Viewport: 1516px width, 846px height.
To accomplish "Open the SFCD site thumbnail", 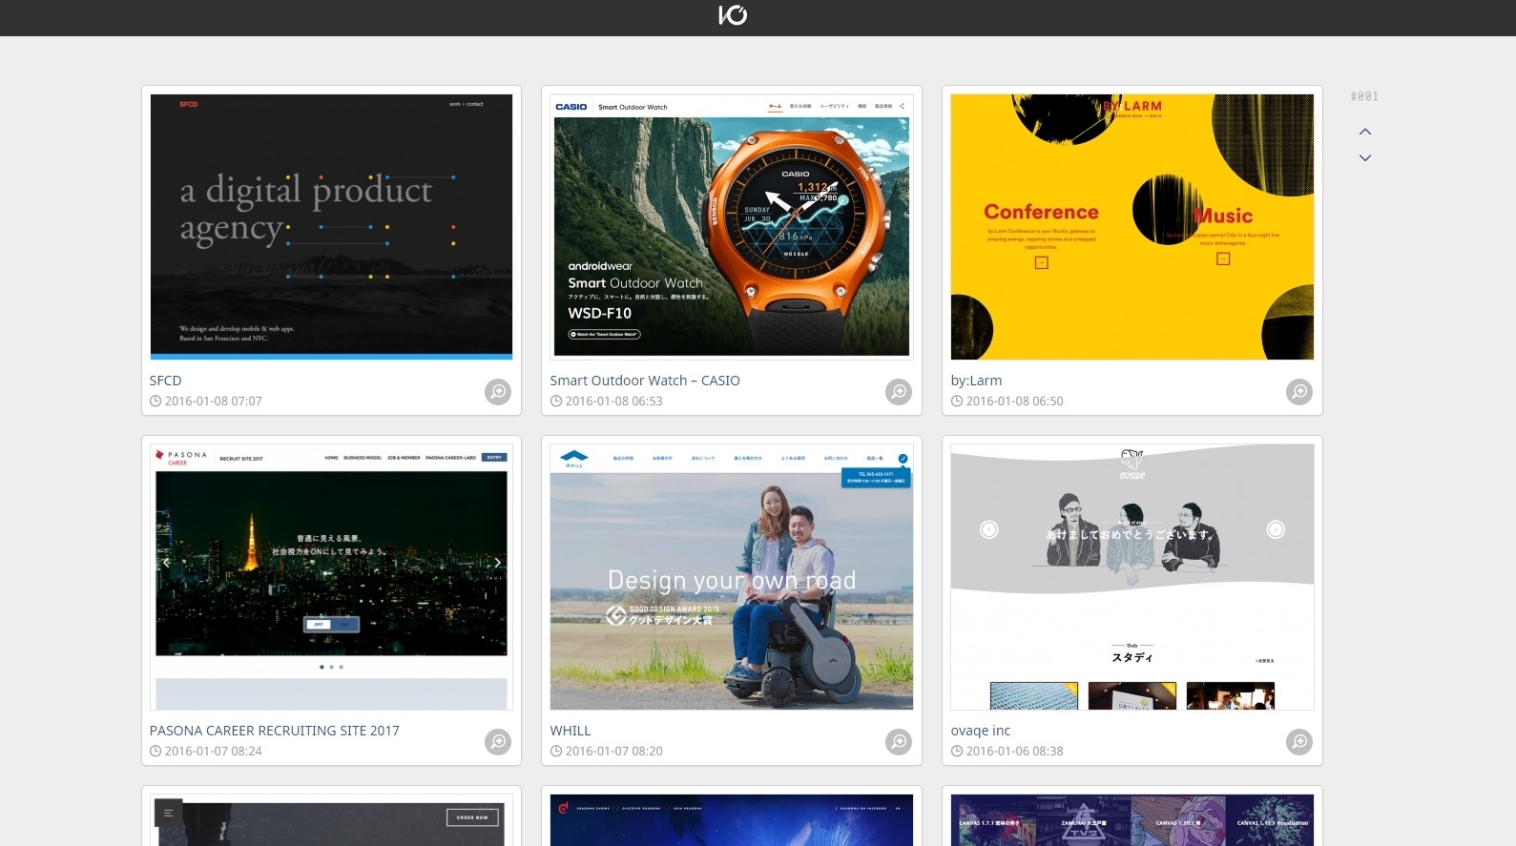I will (331, 227).
